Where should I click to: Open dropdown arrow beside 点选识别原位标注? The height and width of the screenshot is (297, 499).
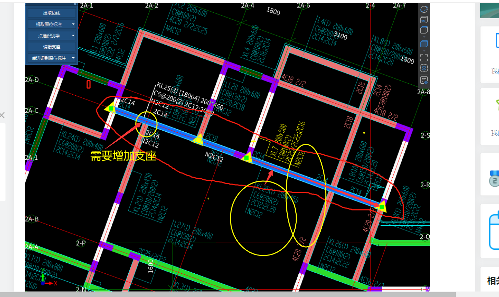[73, 58]
